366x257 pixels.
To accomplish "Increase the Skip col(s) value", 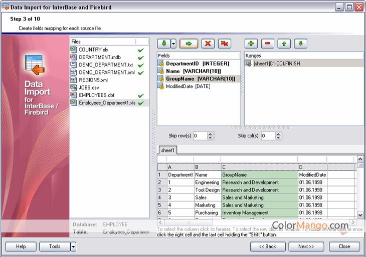I will tap(278, 134).
